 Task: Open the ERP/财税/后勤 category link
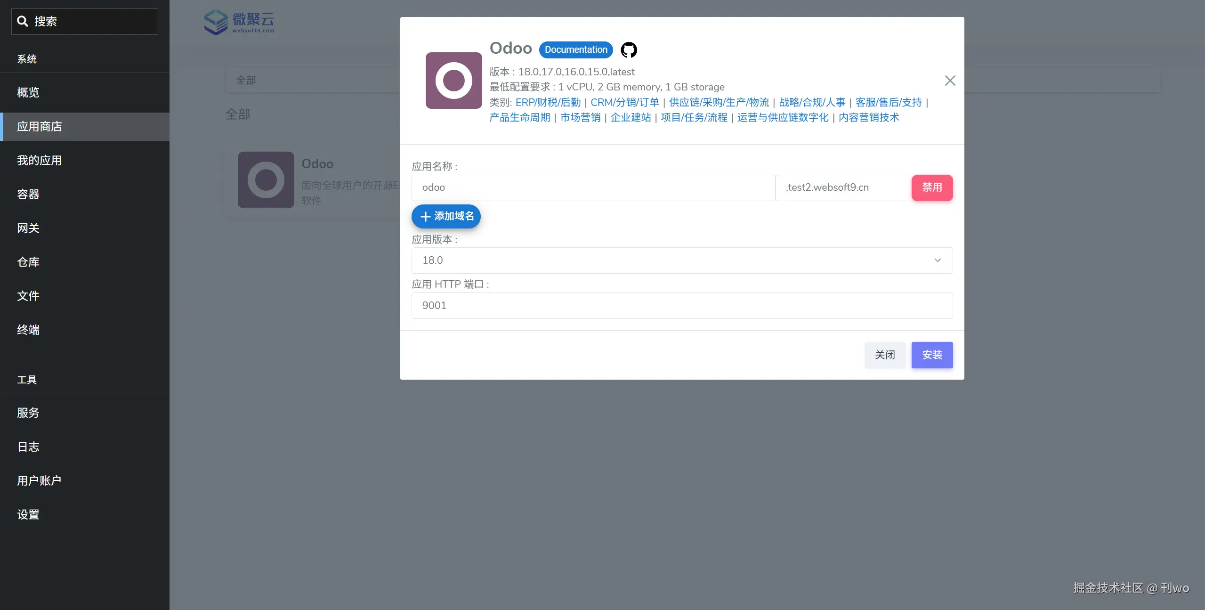point(548,103)
